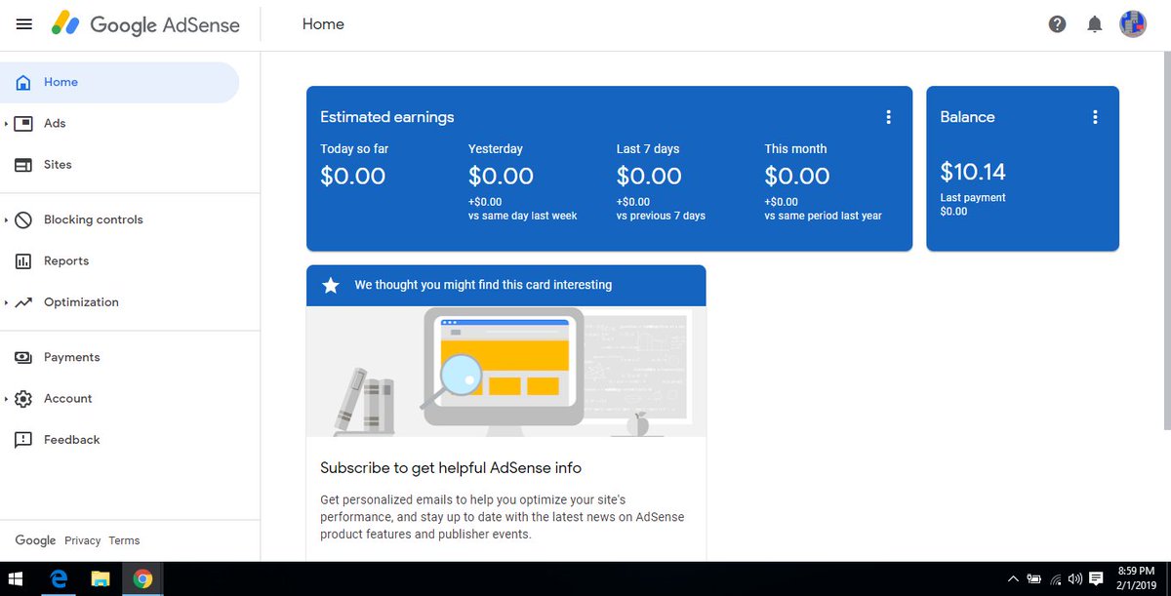Expand the Blocking controls submenu arrow
The image size is (1171, 596).
[x=6, y=220]
